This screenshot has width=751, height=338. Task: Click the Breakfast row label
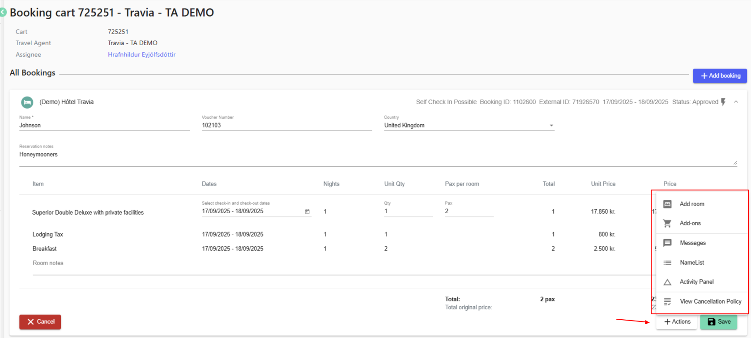(44, 249)
